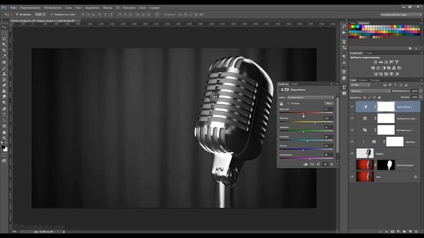Hide the clipped color adjustment layer
This screenshot has height=238, width=424.
[352, 141]
